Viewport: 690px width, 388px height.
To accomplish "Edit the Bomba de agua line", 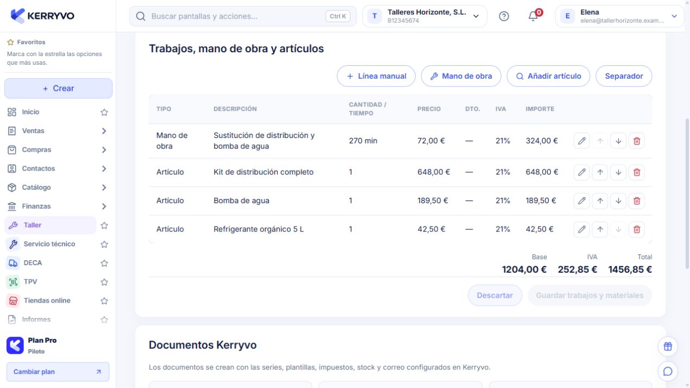I will pyautogui.click(x=582, y=201).
